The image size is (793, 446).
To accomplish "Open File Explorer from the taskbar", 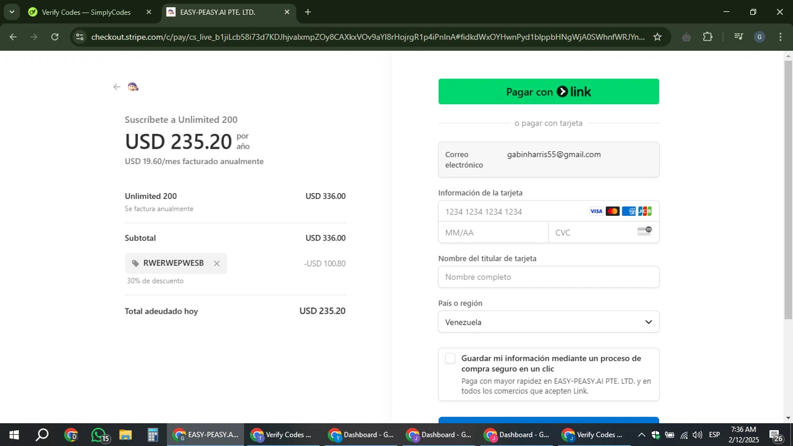I will [x=125, y=435].
